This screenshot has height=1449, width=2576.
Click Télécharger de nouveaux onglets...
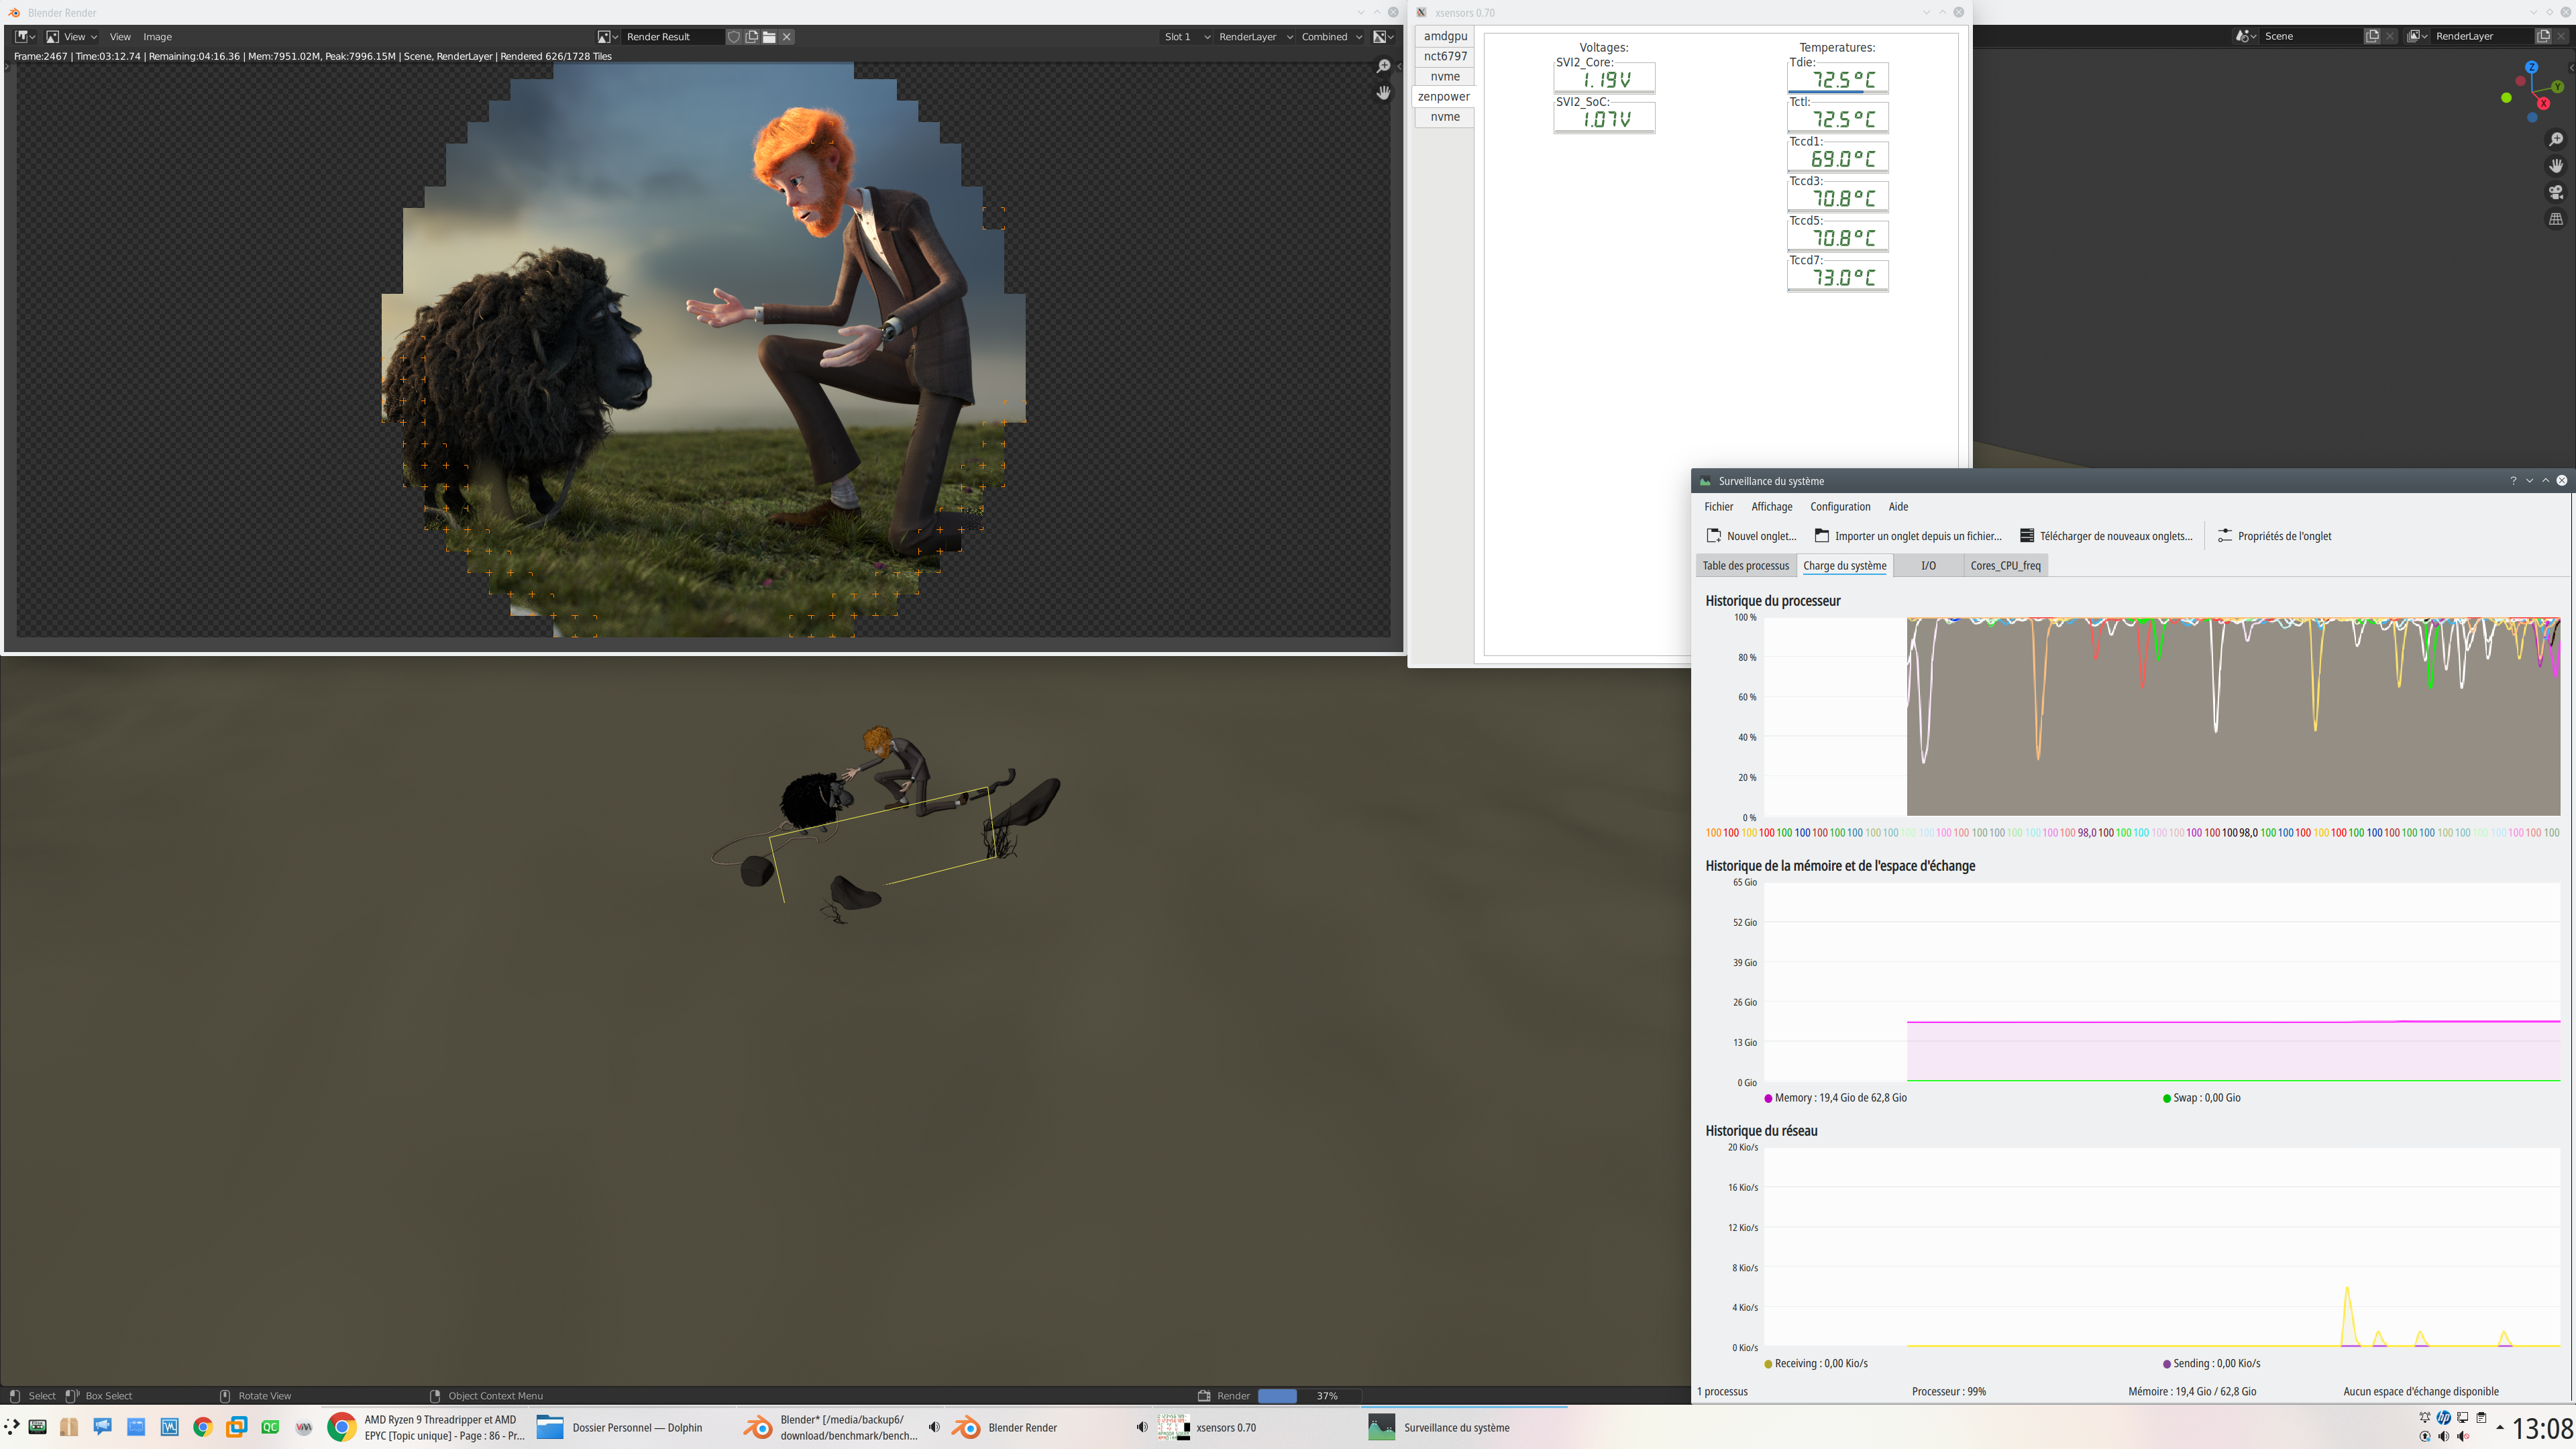point(2106,536)
